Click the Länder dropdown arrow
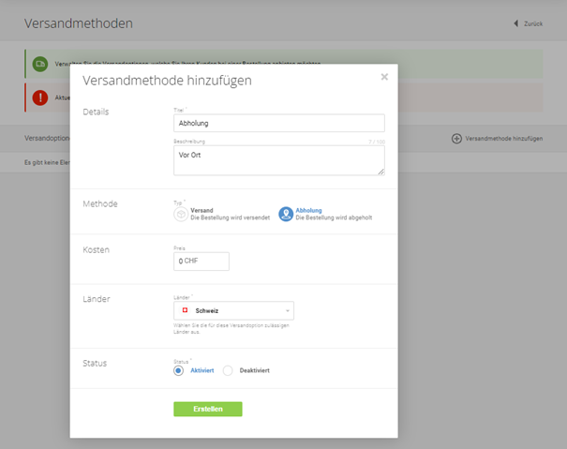The width and height of the screenshot is (567, 449). coord(288,311)
